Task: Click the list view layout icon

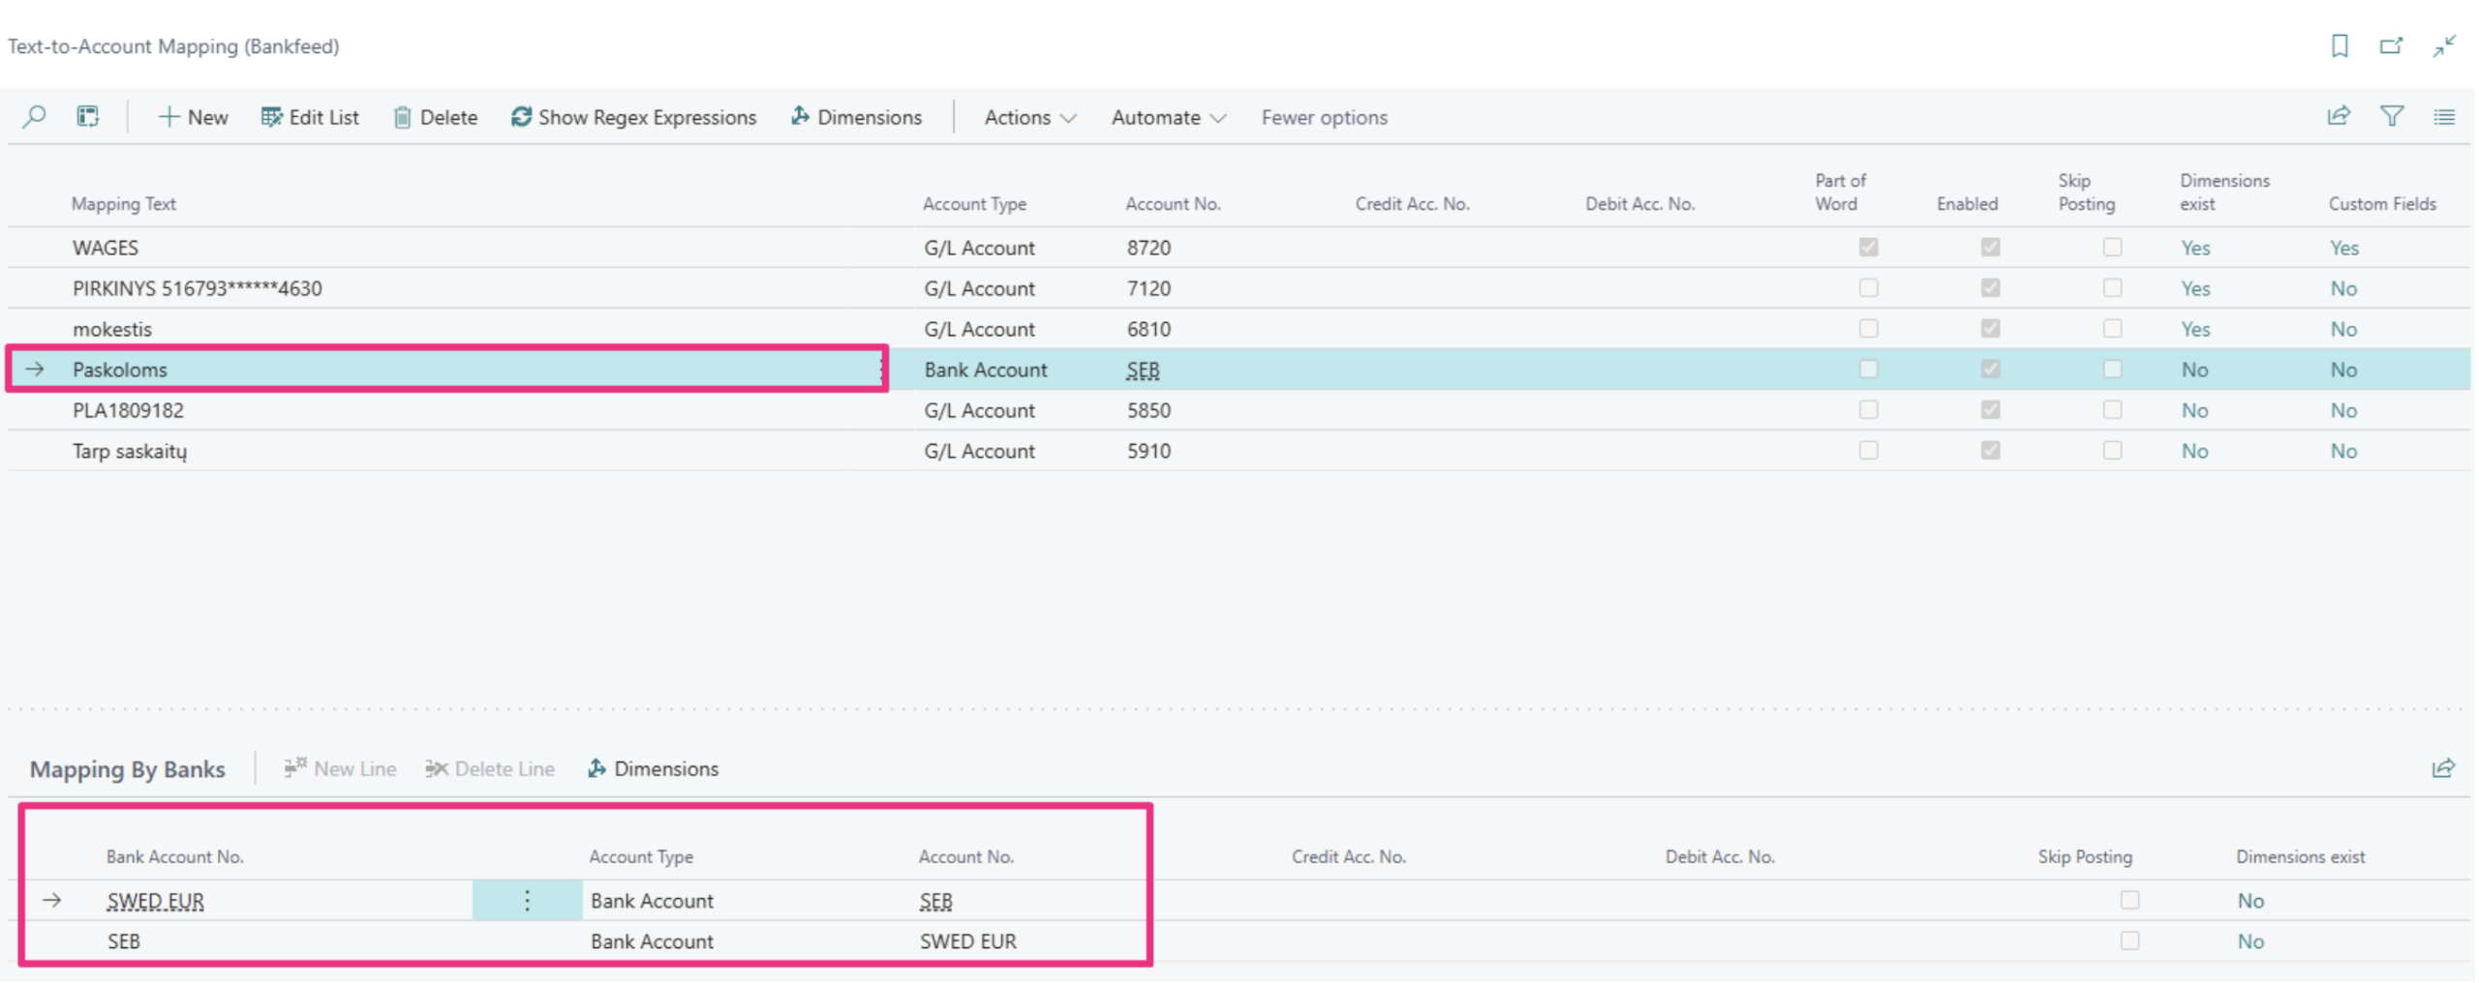Action: [2444, 117]
